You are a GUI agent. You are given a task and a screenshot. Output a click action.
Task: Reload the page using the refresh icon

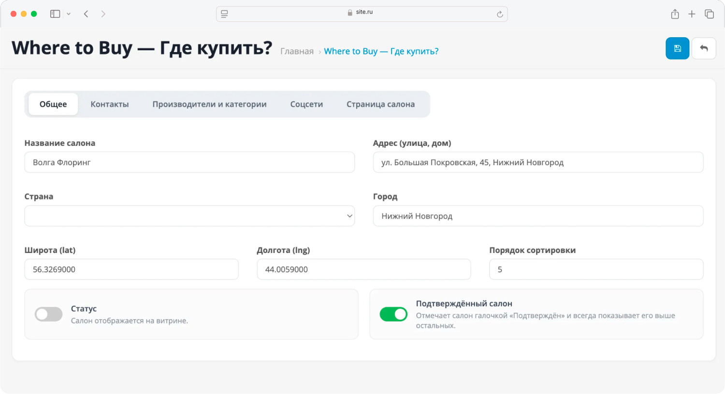pos(500,14)
